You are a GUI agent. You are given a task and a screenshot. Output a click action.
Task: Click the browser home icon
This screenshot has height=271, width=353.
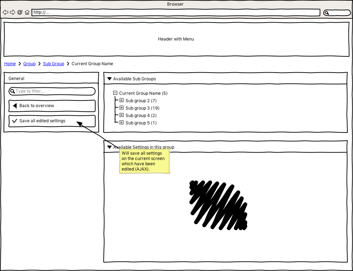point(27,12)
